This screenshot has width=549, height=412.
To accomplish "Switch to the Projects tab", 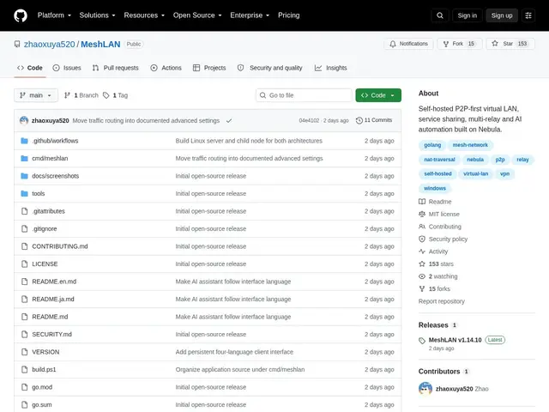I will 209,68.
